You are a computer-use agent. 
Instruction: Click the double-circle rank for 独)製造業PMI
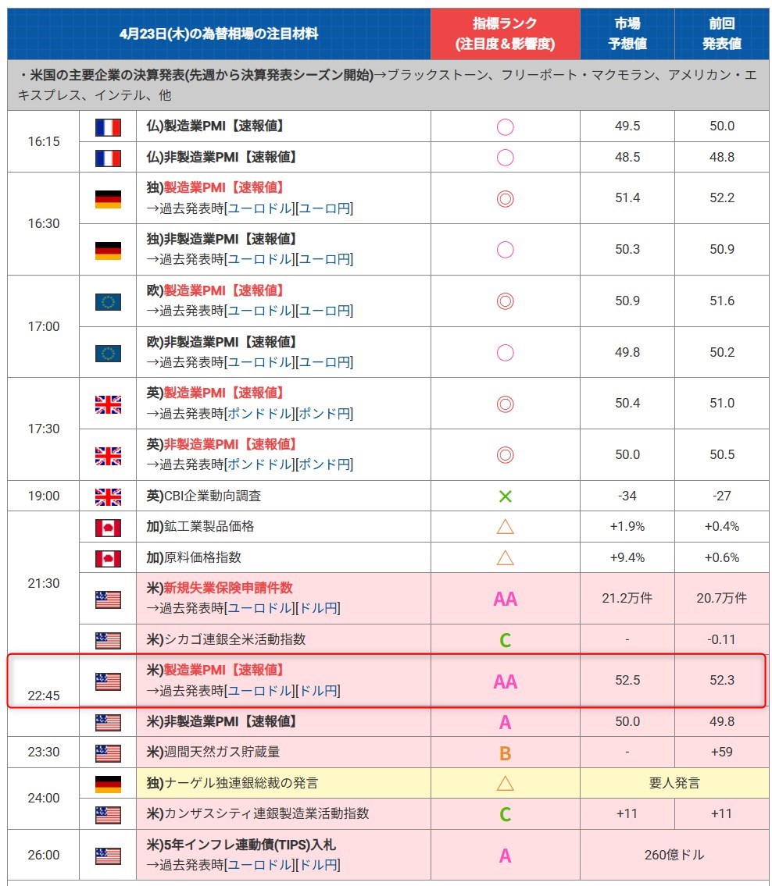pyautogui.click(x=505, y=198)
